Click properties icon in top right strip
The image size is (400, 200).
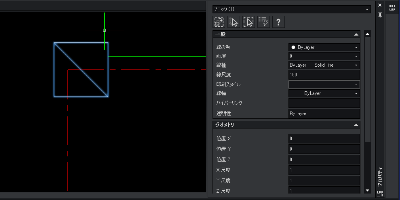click(392, 7)
